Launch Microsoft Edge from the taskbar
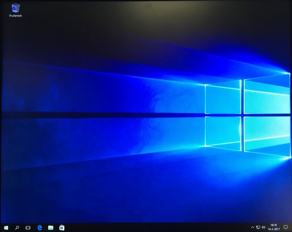This screenshot has height=232, width=292. 40,228
